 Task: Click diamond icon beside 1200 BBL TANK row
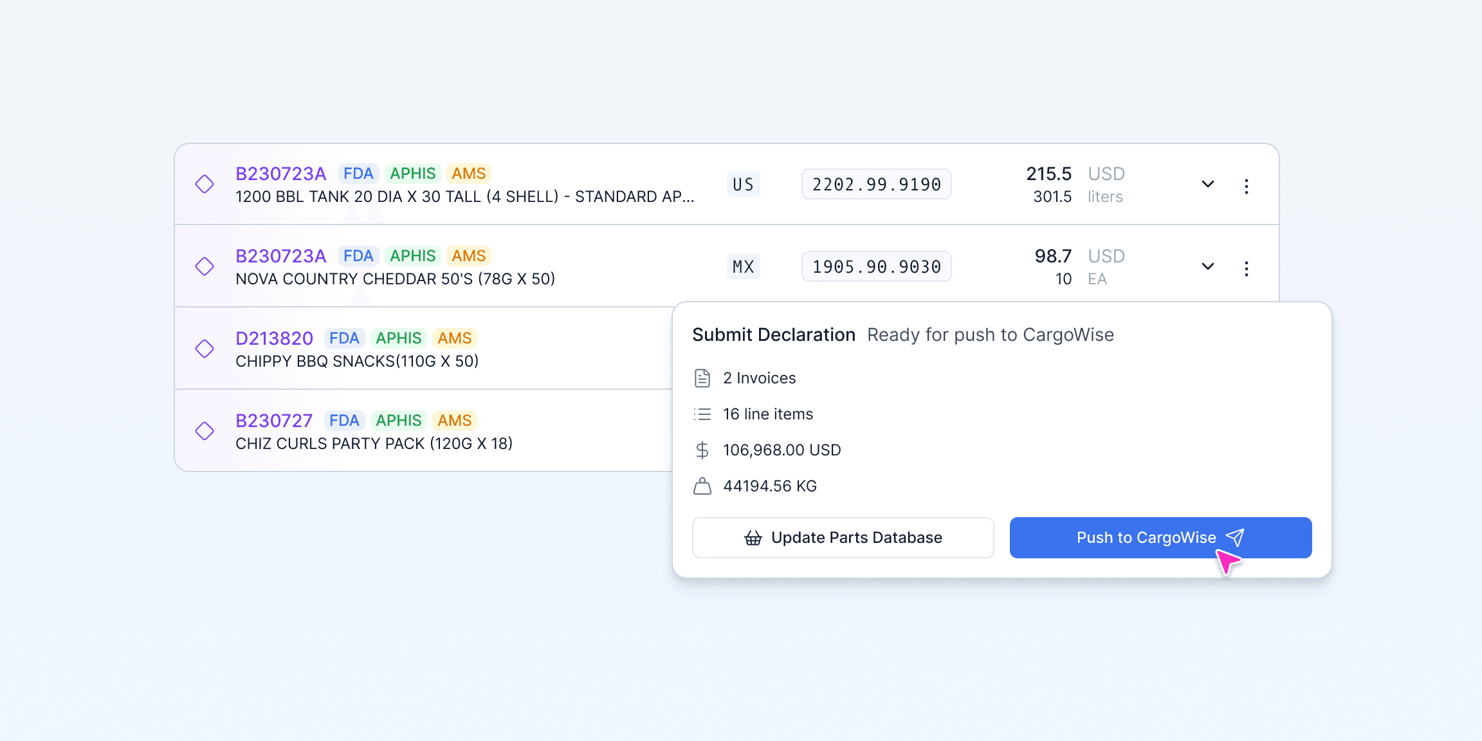coord(205,184)
